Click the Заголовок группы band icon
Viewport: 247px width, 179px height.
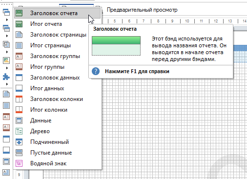pyautogui.click(x=19, y=56)
